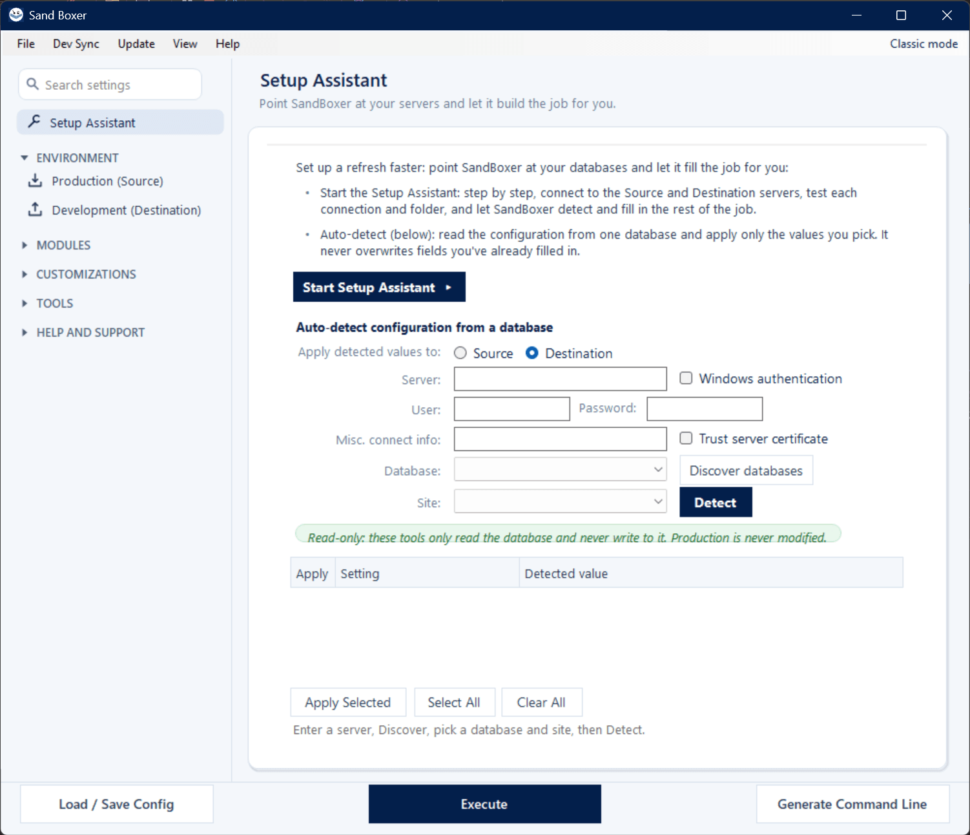Click the Clear All button

coord(542,703)
